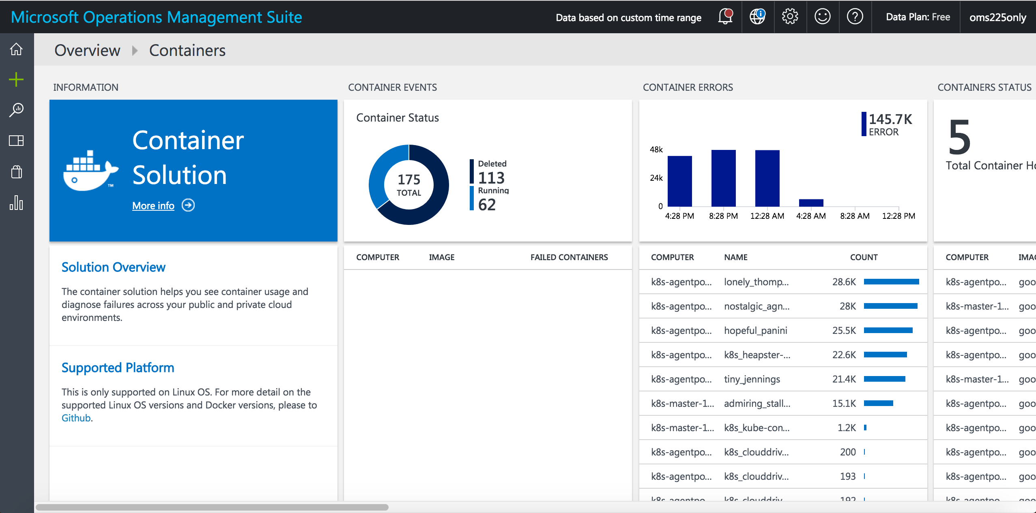Select the k8s_kube-con... row

tap(783, 427)
